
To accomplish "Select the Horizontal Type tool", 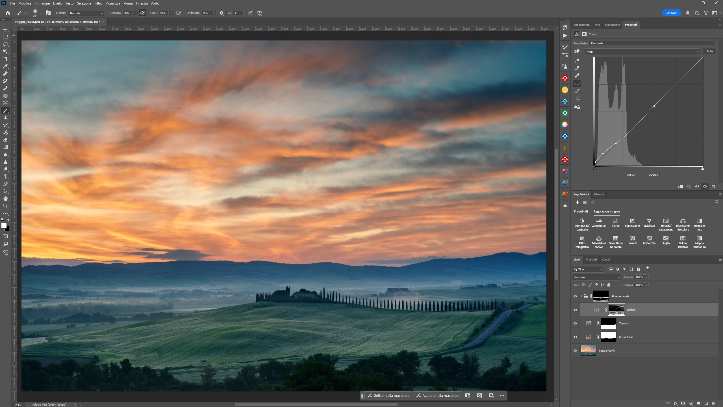I will pos(5,176).
